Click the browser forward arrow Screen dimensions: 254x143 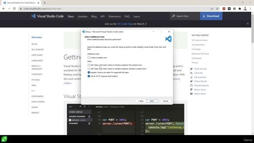pyautogui.click(x=9, y=9)
